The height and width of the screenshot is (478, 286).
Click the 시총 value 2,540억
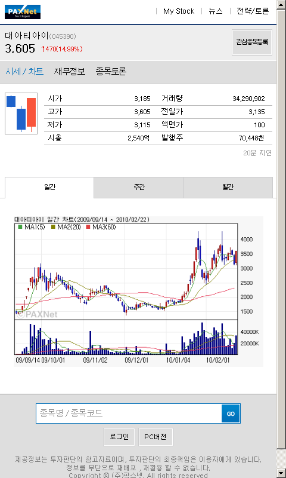[139, 138]
